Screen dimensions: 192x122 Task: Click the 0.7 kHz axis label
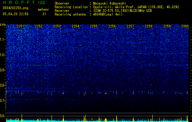[x=3, y=100]
